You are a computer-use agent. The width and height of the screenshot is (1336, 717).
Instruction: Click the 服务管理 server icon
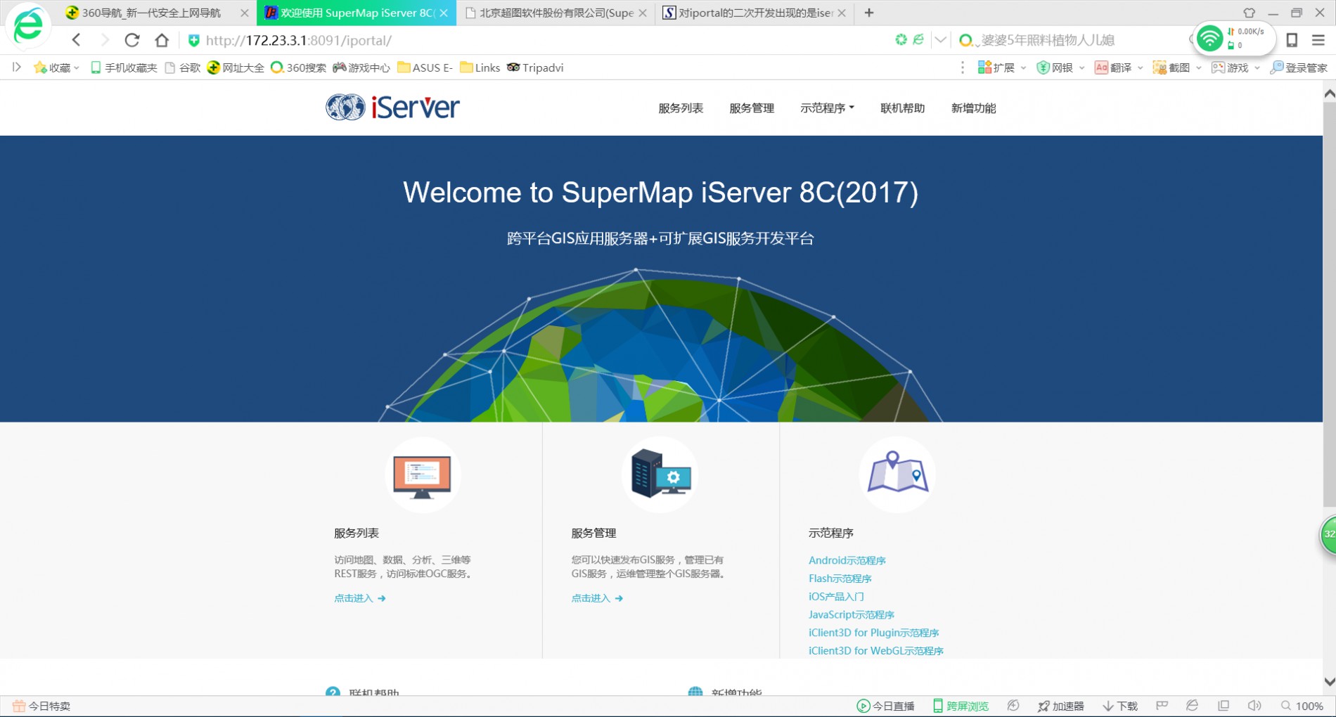(660, 474)
